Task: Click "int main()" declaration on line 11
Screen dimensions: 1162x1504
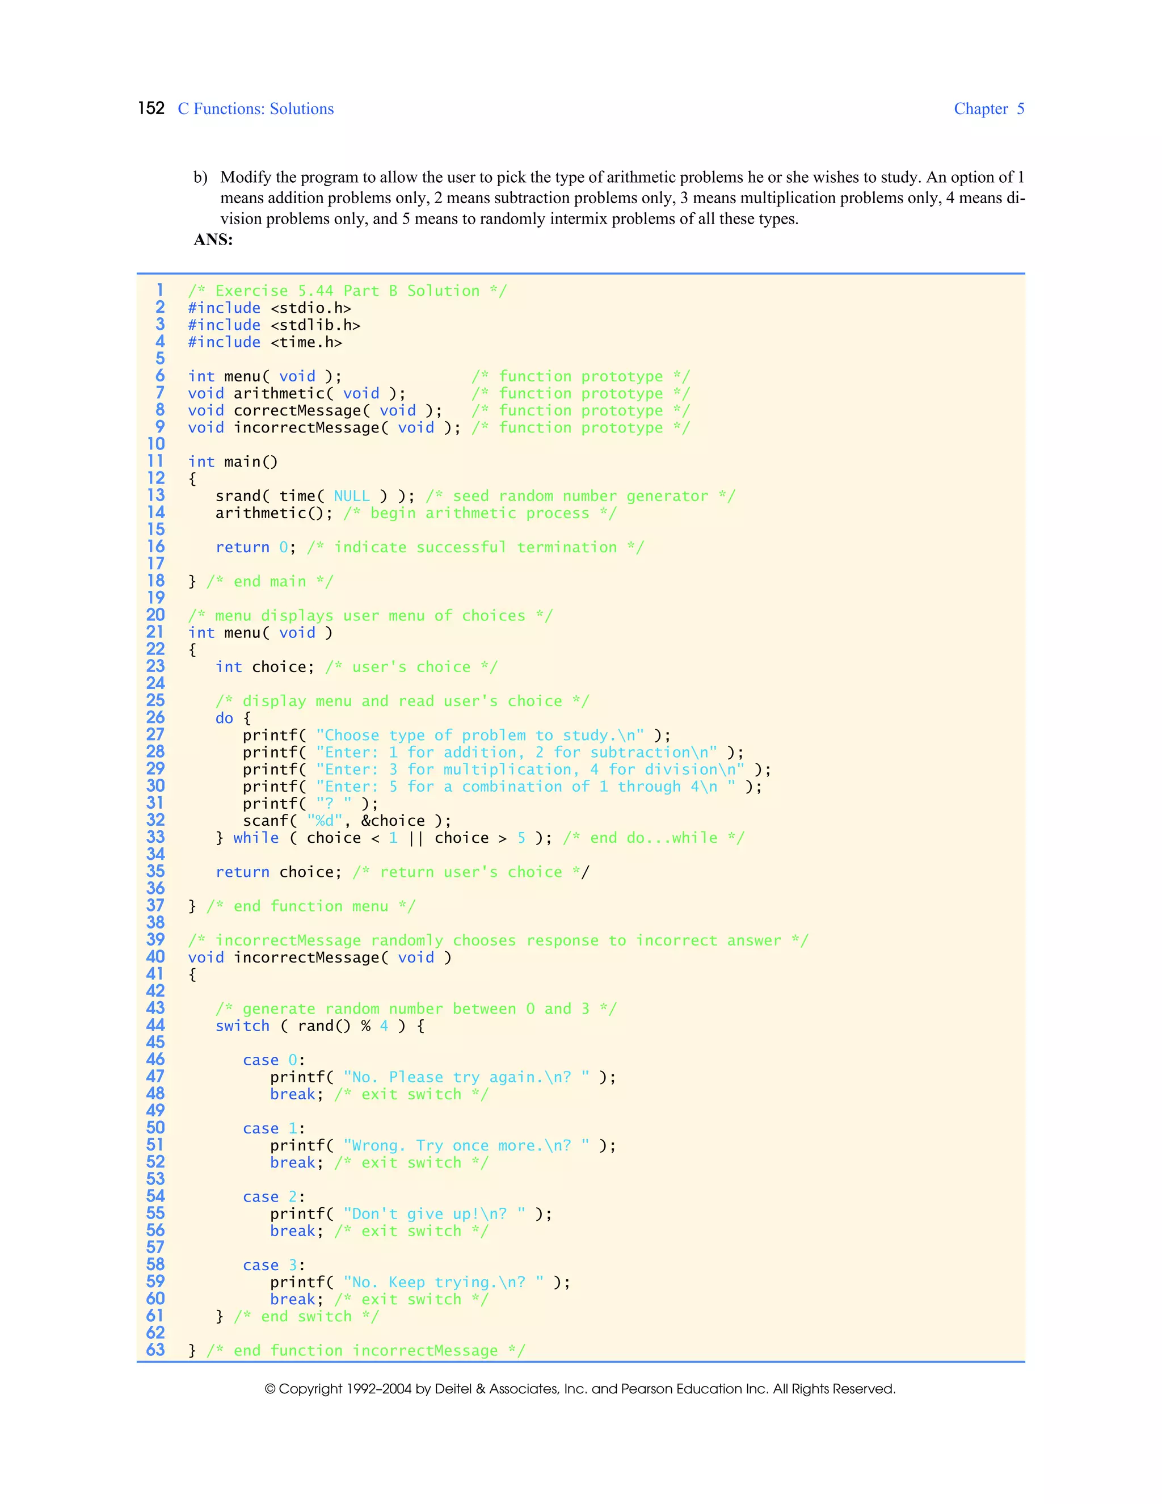Action: (x=233, y=461)
